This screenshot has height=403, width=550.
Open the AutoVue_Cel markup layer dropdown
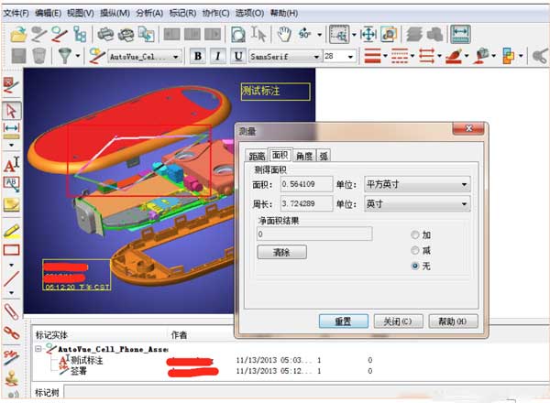[x=144, y=56]
